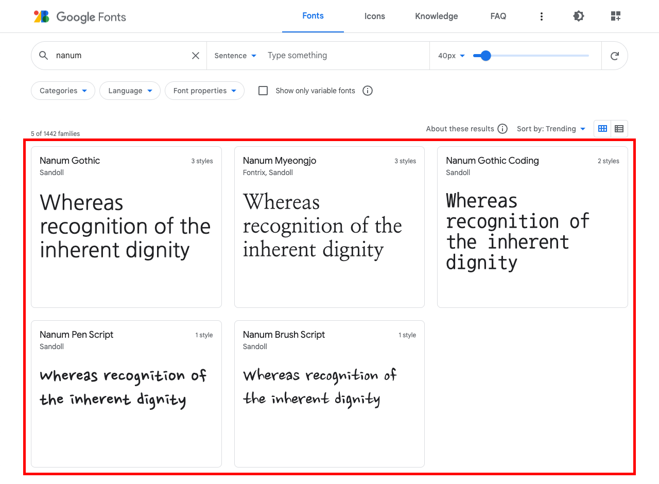Toggle the dark theme icon
Image resolution: width=659 pixels, height=484 pixels.
(579, 16)
